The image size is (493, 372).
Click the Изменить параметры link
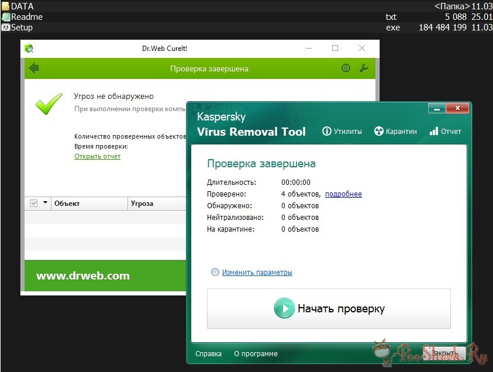pos(257,273)
